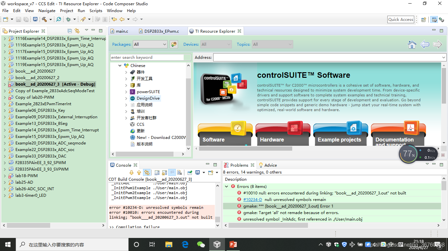This screenshot has height=251, width=448.
Task: Open the terminal monitor toolbar icon
Action: coord(35,20)
